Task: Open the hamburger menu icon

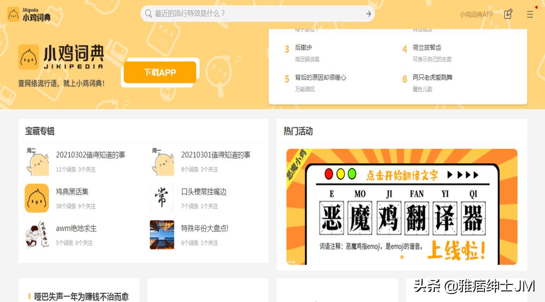Action: tap(530, 14)
